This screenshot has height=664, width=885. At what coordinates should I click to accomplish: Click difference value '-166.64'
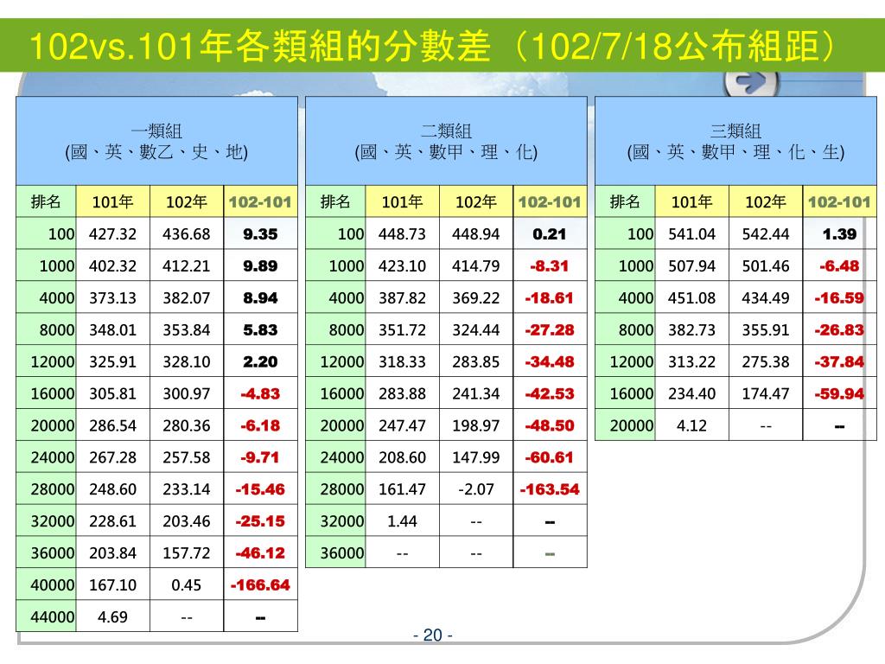pyautogui.click(x=260, y=585)
